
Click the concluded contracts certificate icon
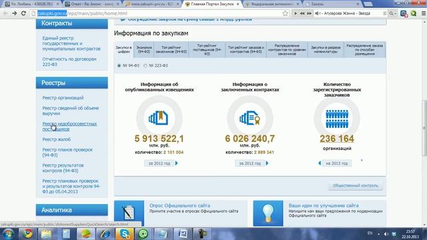250,118
